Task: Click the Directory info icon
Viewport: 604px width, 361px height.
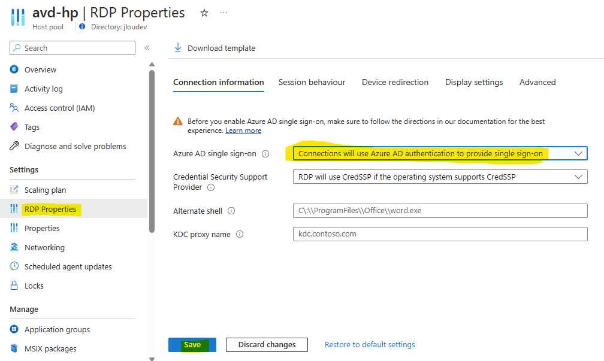Action: click(x=82, y=26)
